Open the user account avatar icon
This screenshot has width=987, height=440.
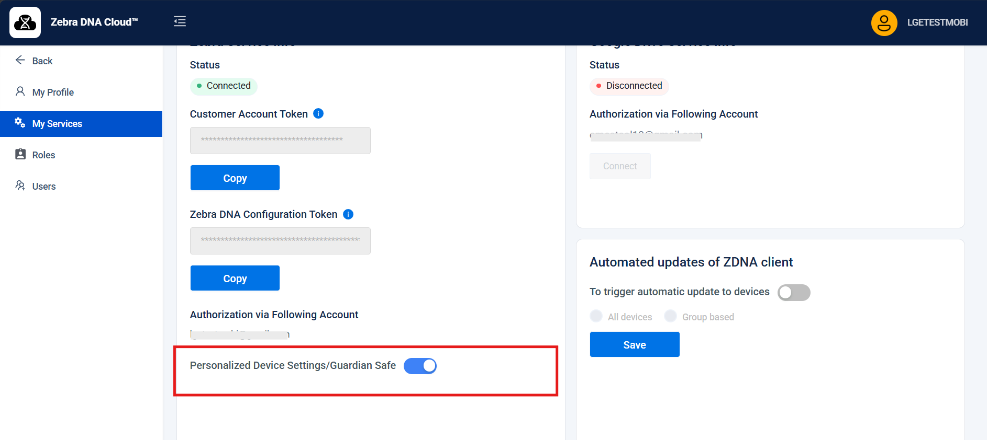[x=884, y=22]
